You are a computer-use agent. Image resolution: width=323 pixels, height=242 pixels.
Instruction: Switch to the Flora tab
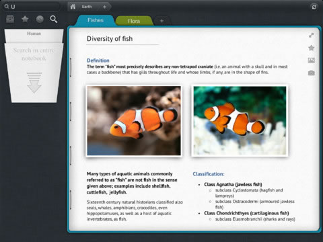pyautogui.click(x=134, y=21)
